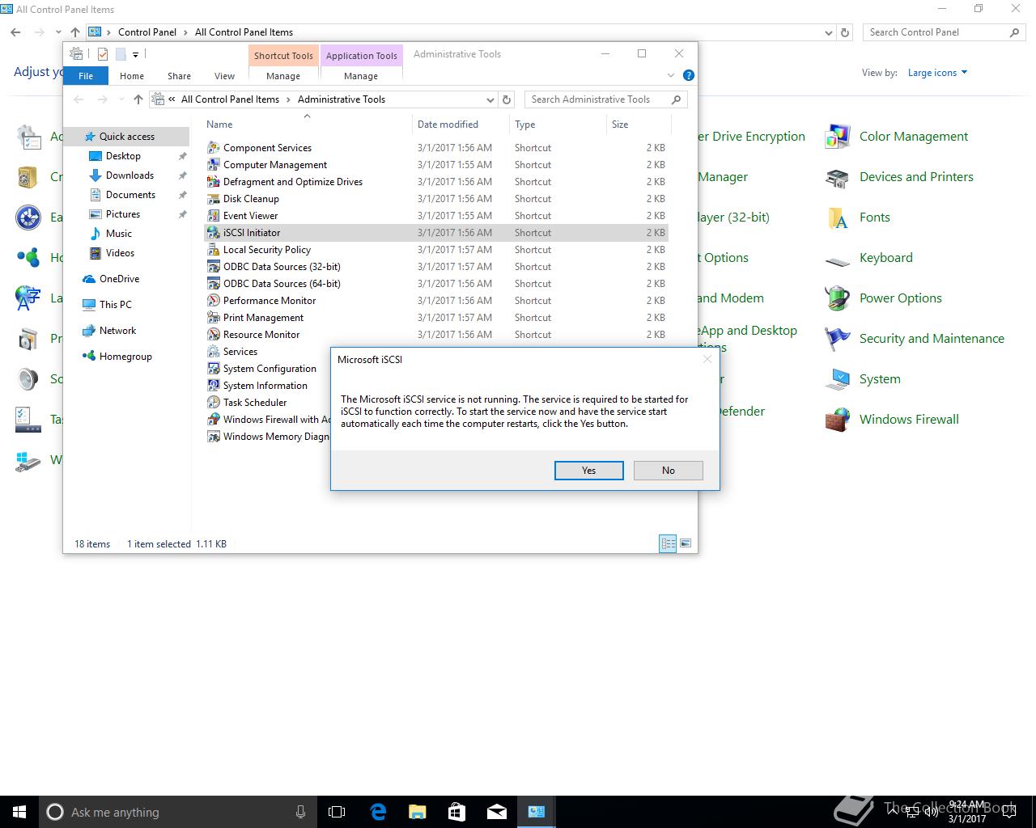1036x828 pixels.
Task: Open Network in navigation pane
Action: click(117, 331)
